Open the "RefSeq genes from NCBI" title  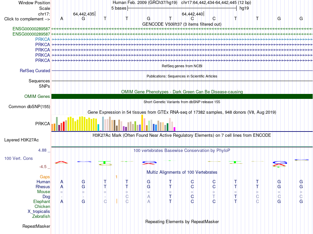pos(182,66)
